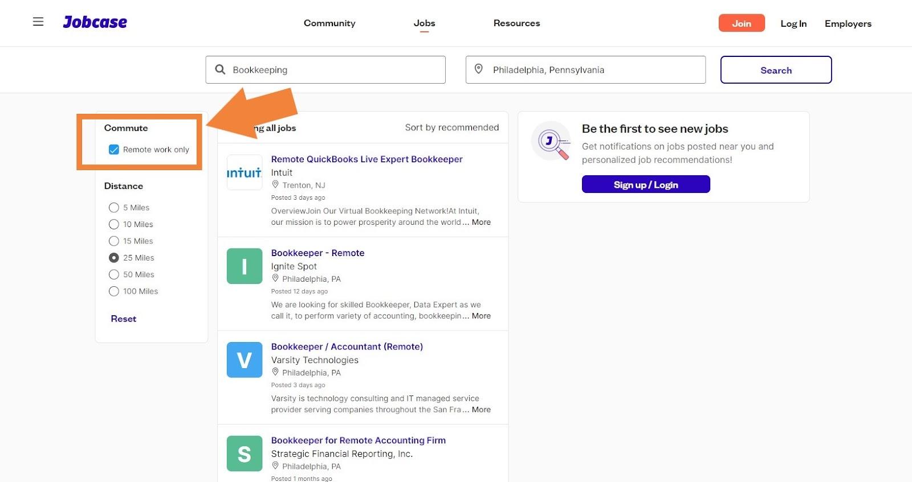
Task: Click the Sign up / Login button
Action: coord(646,184)
